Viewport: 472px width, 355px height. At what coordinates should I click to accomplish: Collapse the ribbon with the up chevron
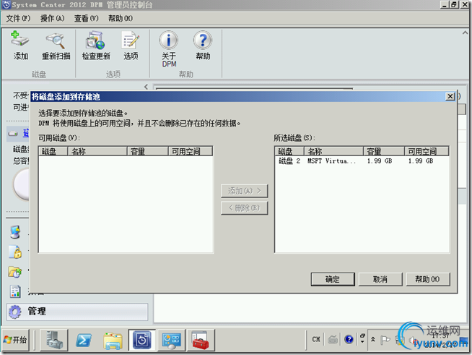tap(465, 33)
